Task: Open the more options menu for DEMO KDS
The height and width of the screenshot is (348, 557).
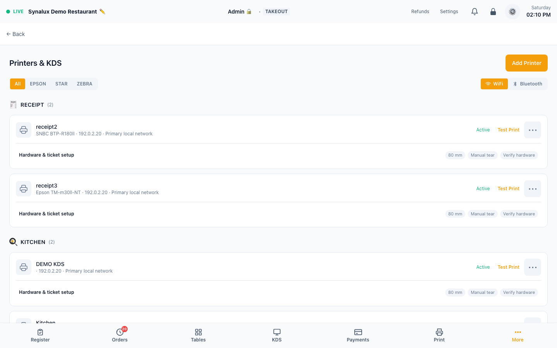Action: coord(533,267)
